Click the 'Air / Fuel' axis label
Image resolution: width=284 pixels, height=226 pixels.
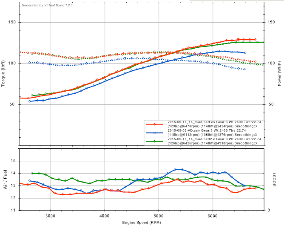point(5,180)
